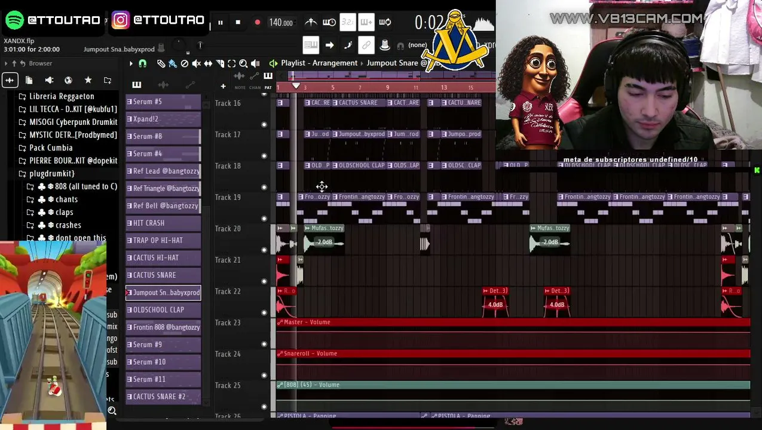
Task: Adjust the master volume knob
Action: (178, 45)
